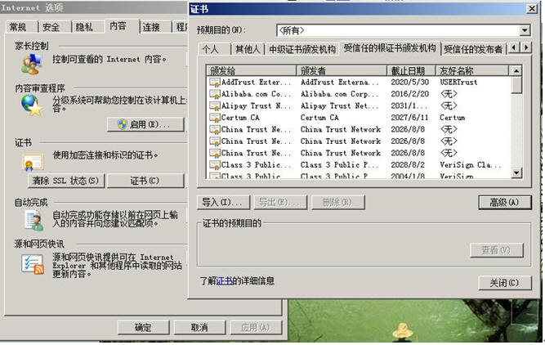Sort by the 颁发给 column header
This screenshot has width=545, height=345.
click(252, 71)
